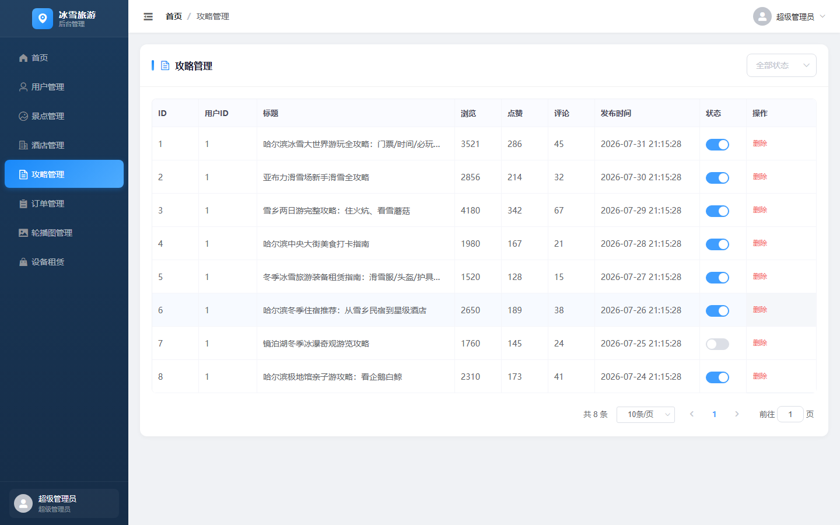Delete the 冬季冰雪旅游装备租赁指南 row
This screenshot has width=840, height=525.
pyautogui.click(x=759, y=276)
